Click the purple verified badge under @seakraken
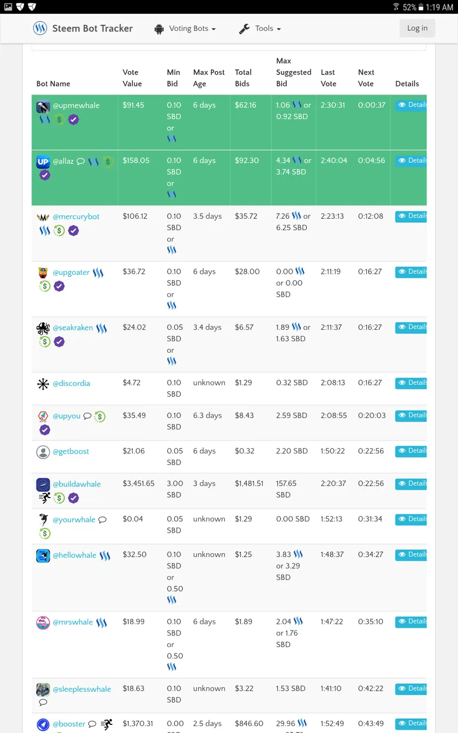 pos(59,342)
